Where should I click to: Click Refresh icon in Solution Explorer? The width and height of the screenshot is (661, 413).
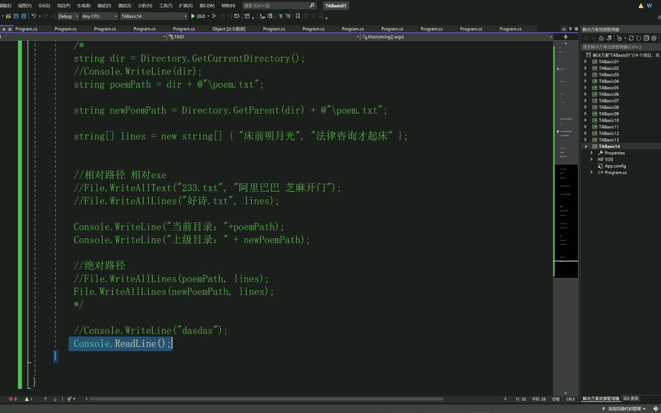click(x=638, y=38)
